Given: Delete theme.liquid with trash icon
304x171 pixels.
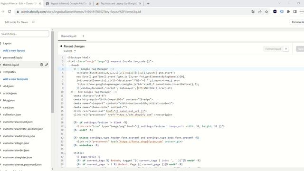Looking at the screenshot, I should pos(41,65).
